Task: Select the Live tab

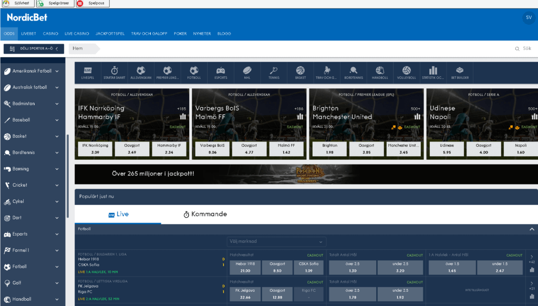Action: coord(118,215)
